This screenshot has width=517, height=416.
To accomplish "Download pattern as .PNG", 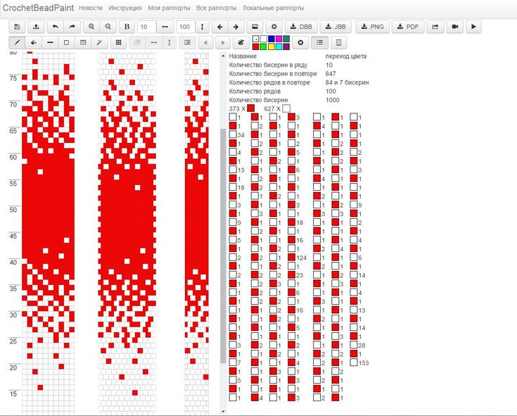I will [372, 27].
